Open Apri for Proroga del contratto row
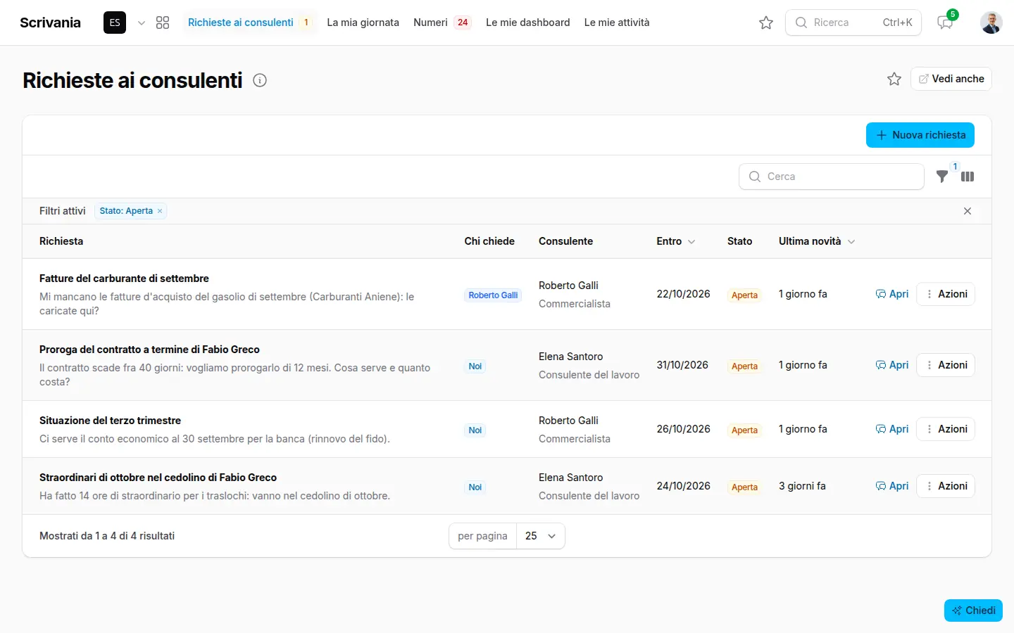Screen dimensions: 1014x633 (892, 365)
